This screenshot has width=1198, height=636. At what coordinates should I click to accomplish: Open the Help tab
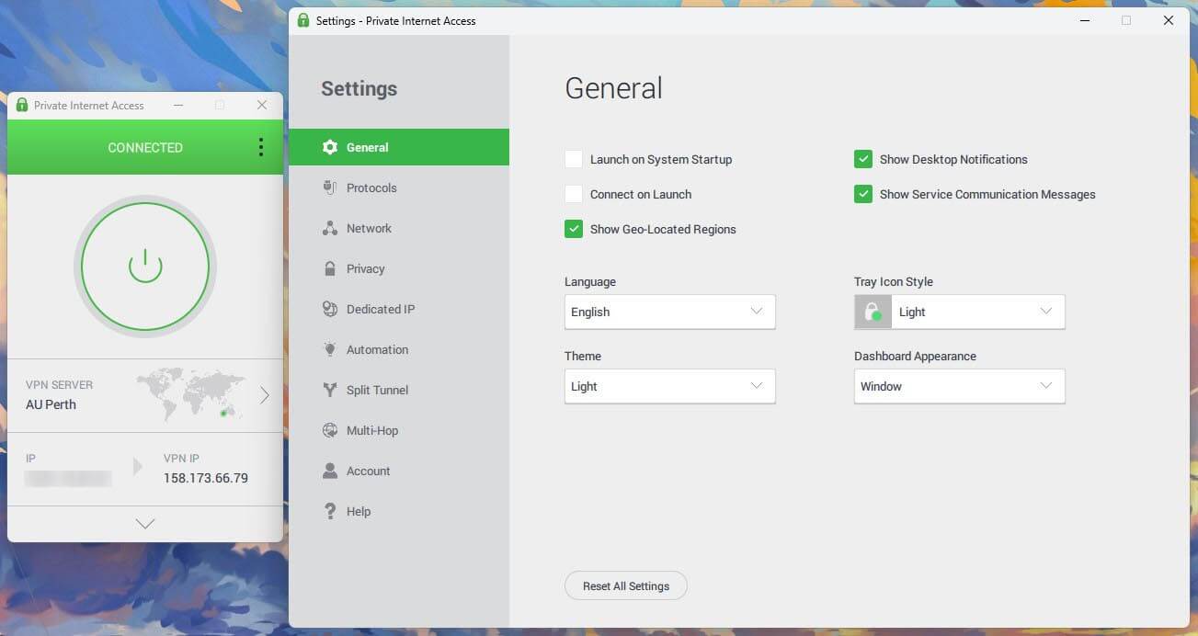pos(399,511)
